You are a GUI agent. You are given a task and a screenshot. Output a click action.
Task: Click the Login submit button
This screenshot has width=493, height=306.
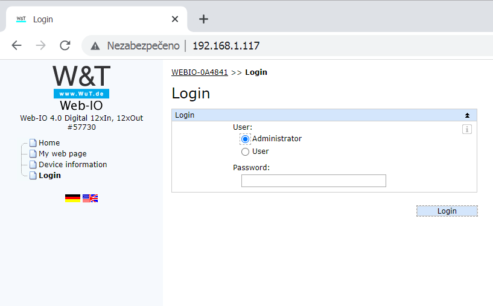(x=447, y=211)
